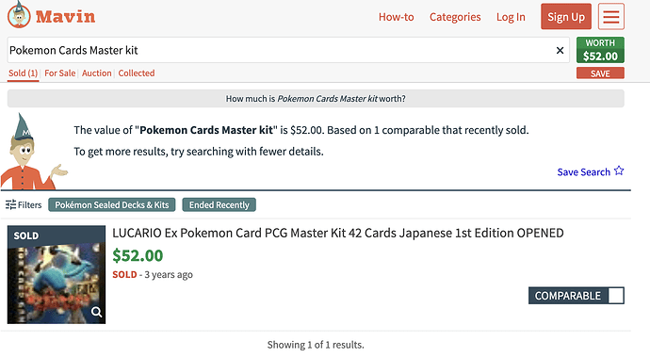650x357 pixels.
Task: Open the LUCARIO Ex Master Kit listing title
Action: pyautogui.click(x=338, y=233)
